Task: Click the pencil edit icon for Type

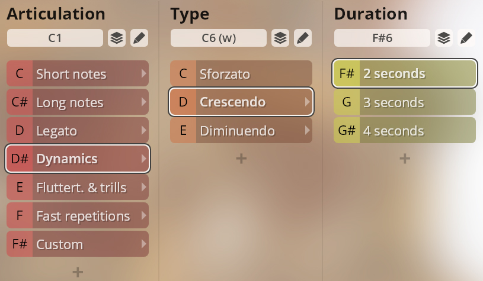Action: (x=303, y=38)
